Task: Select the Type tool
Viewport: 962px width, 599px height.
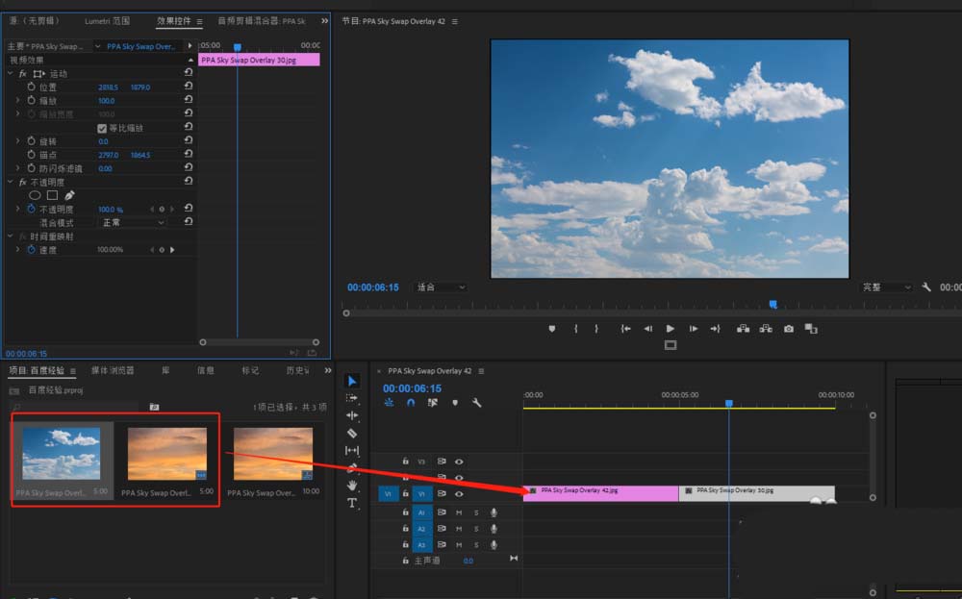Action: coord(352,503)
